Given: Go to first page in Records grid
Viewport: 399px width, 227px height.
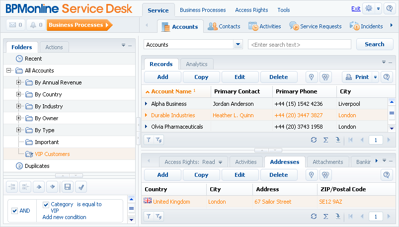Looking at the screenshot, I should click(x=351, y=140).
